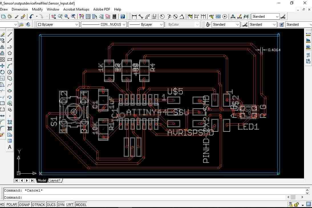Expand the Undo history dropdown arrow
This screenshot has height=208, width=312.
click(x=37, y=17)
